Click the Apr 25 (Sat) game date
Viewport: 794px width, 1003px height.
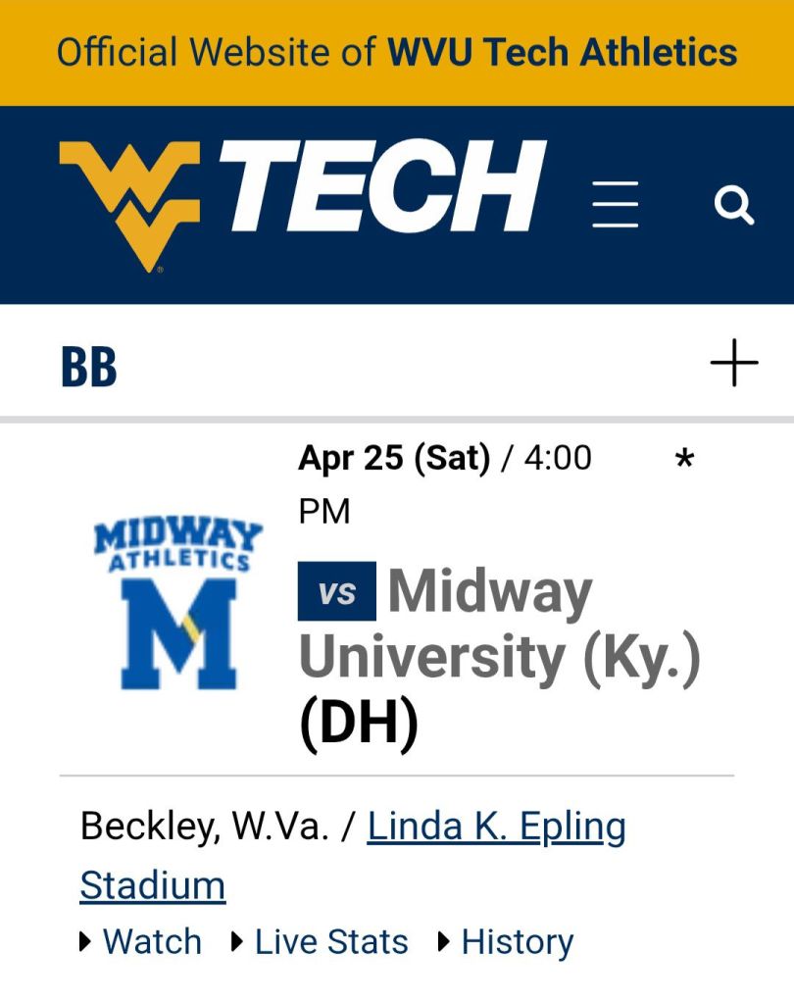pos(394,458)
